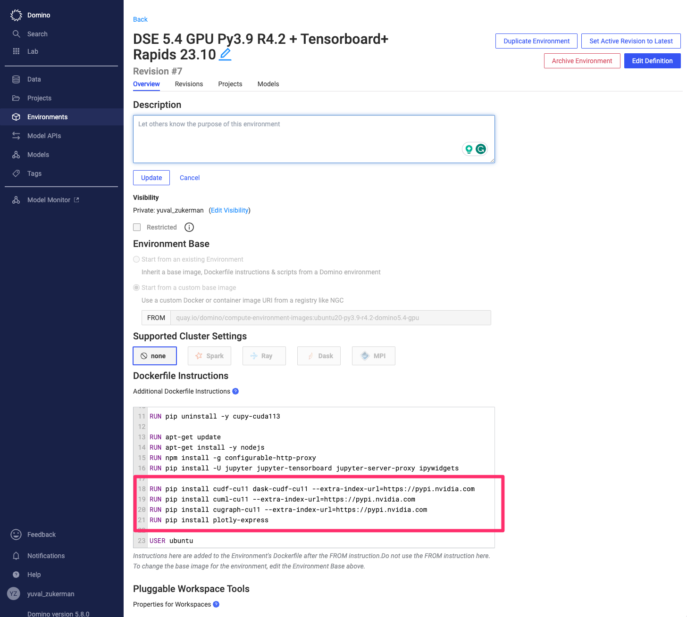Viewport: 687px width, 617px height.
Task: Switch to the Models tab
Action: pos(268,84)
